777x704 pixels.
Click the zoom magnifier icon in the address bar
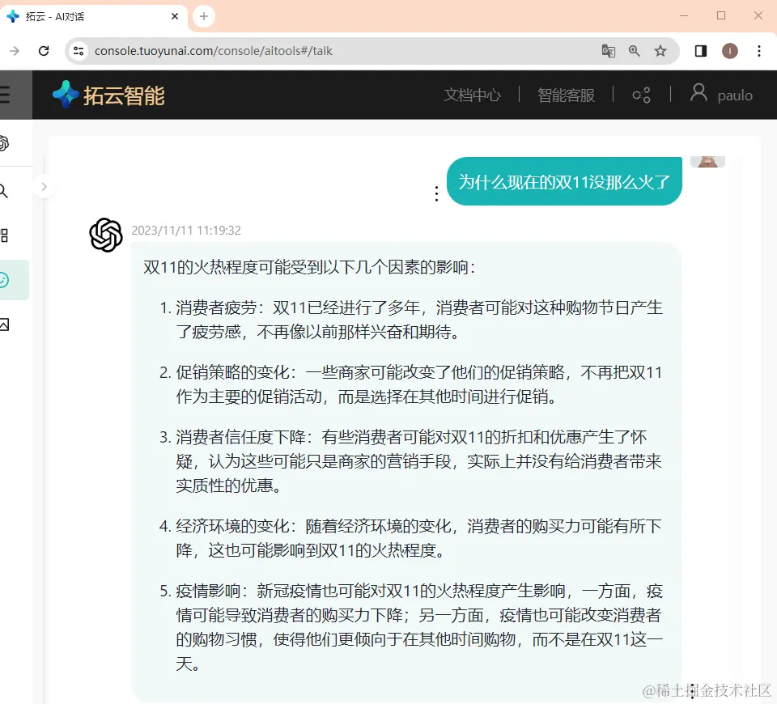coord(634,50)
